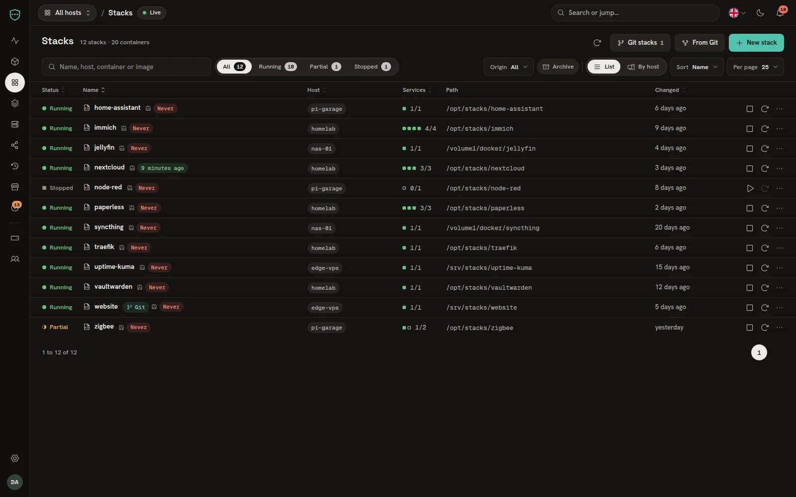Toggle the Archive filter
Screen dimensions: 796x497
point(558,67)
